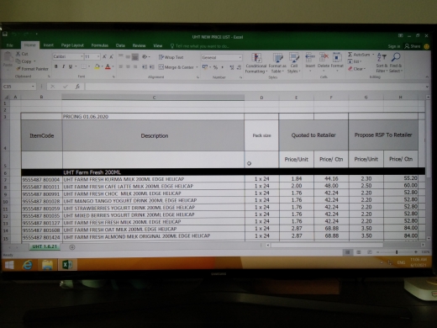The width and height of the screenshot is (437, 328).
Task: Click the Sort & Filter icon
Action: point(382,58)
